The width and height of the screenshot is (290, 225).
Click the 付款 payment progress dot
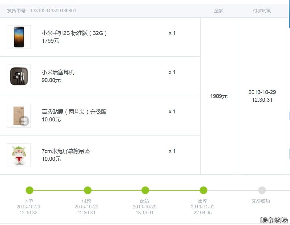(87, 190)
